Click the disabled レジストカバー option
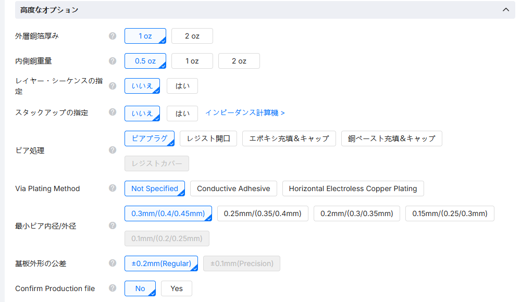This screenshot has height=302, width=521. pos(157,163)
